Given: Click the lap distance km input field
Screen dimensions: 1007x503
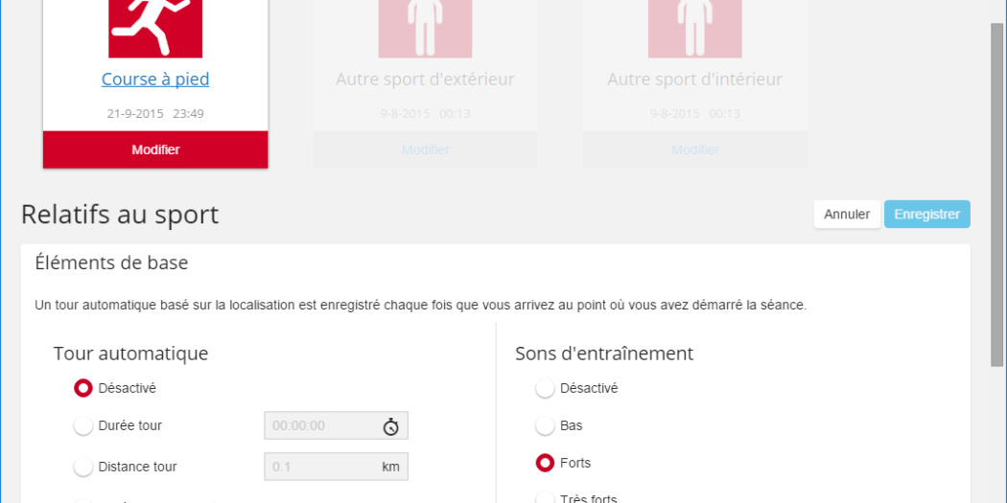Looking at the screenshot, I should click(321, 467).
